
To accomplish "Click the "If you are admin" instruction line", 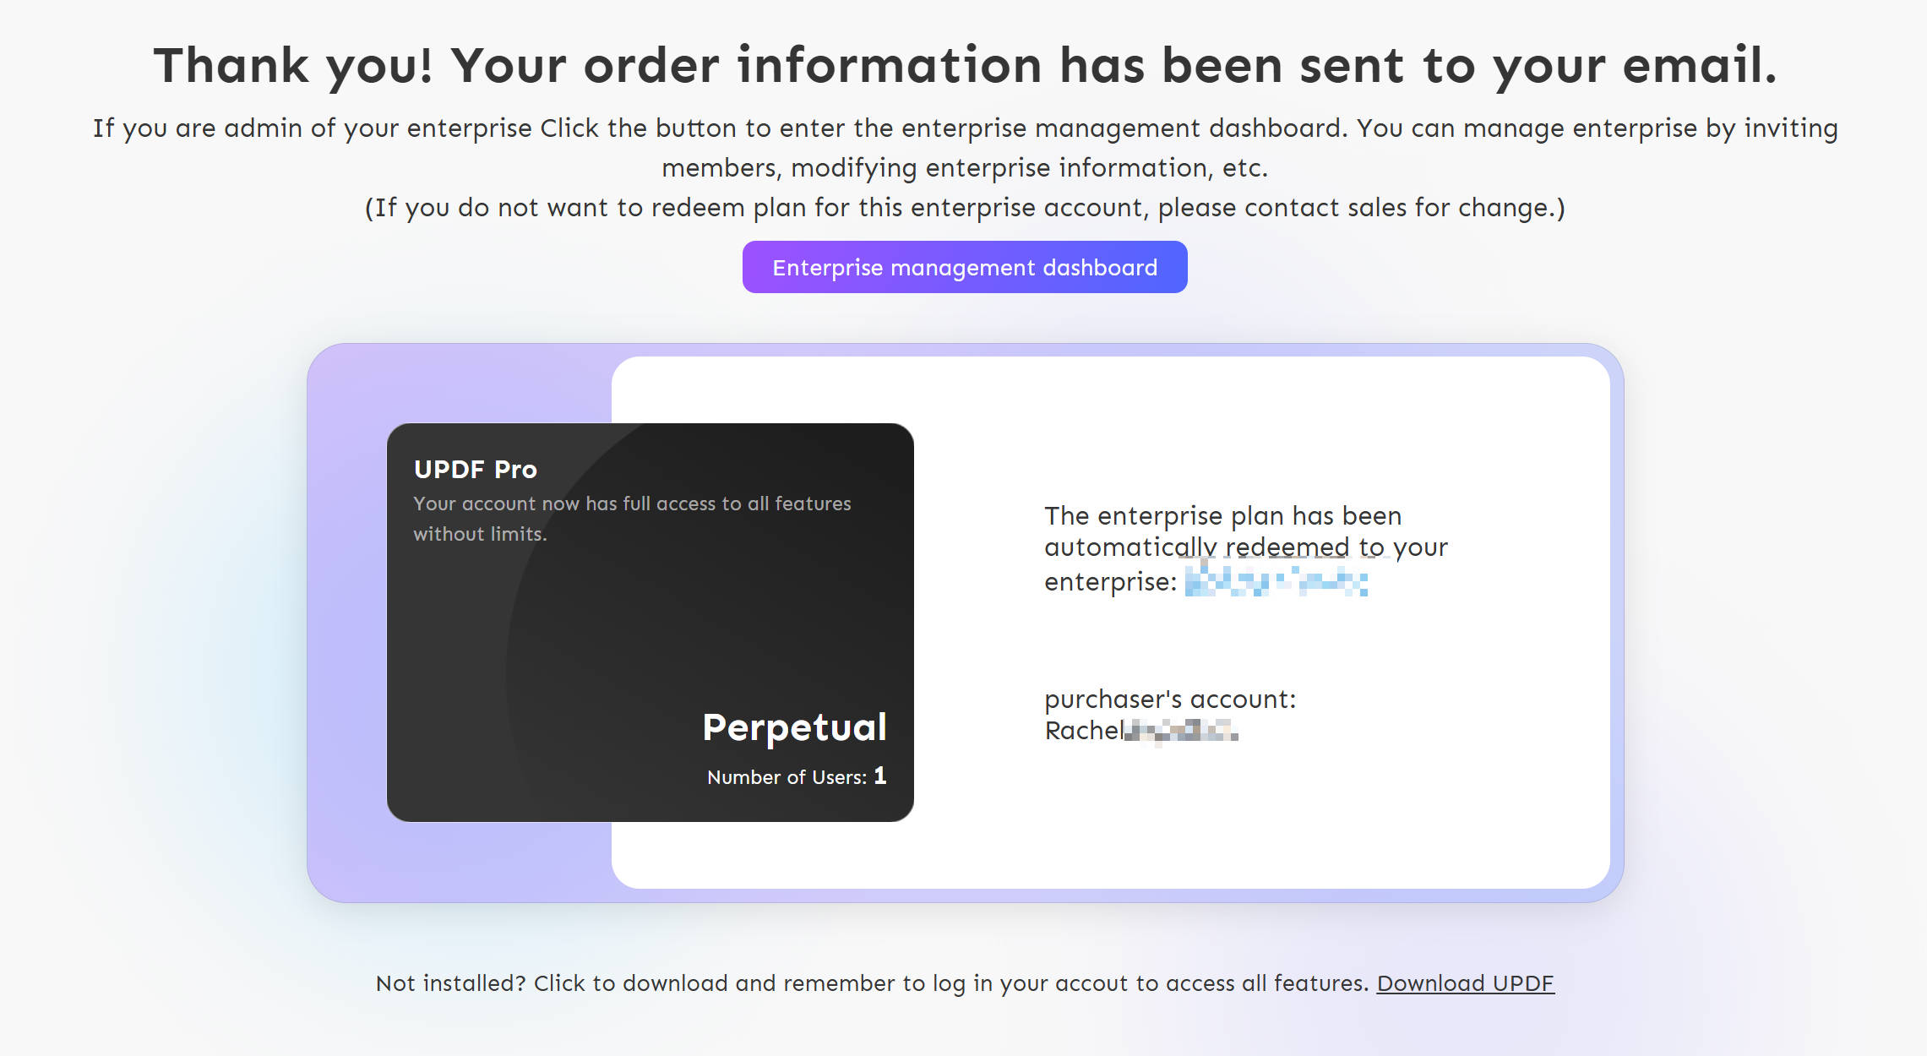I will [964, 128].
